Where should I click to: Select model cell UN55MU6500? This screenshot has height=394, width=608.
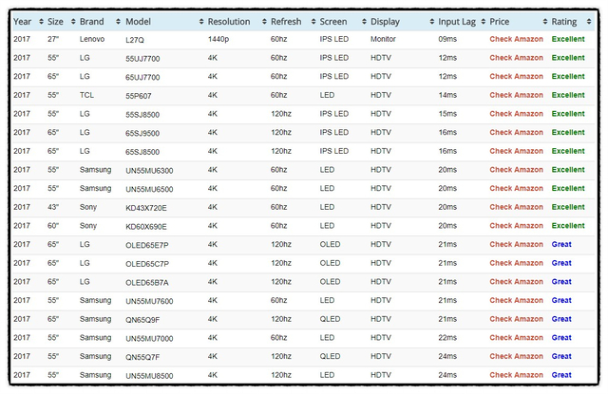click(x=149, y=189)
